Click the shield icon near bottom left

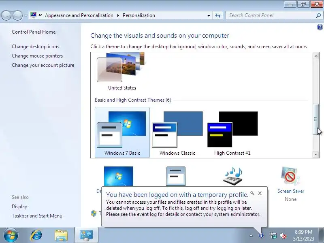(x=94, y=213)
